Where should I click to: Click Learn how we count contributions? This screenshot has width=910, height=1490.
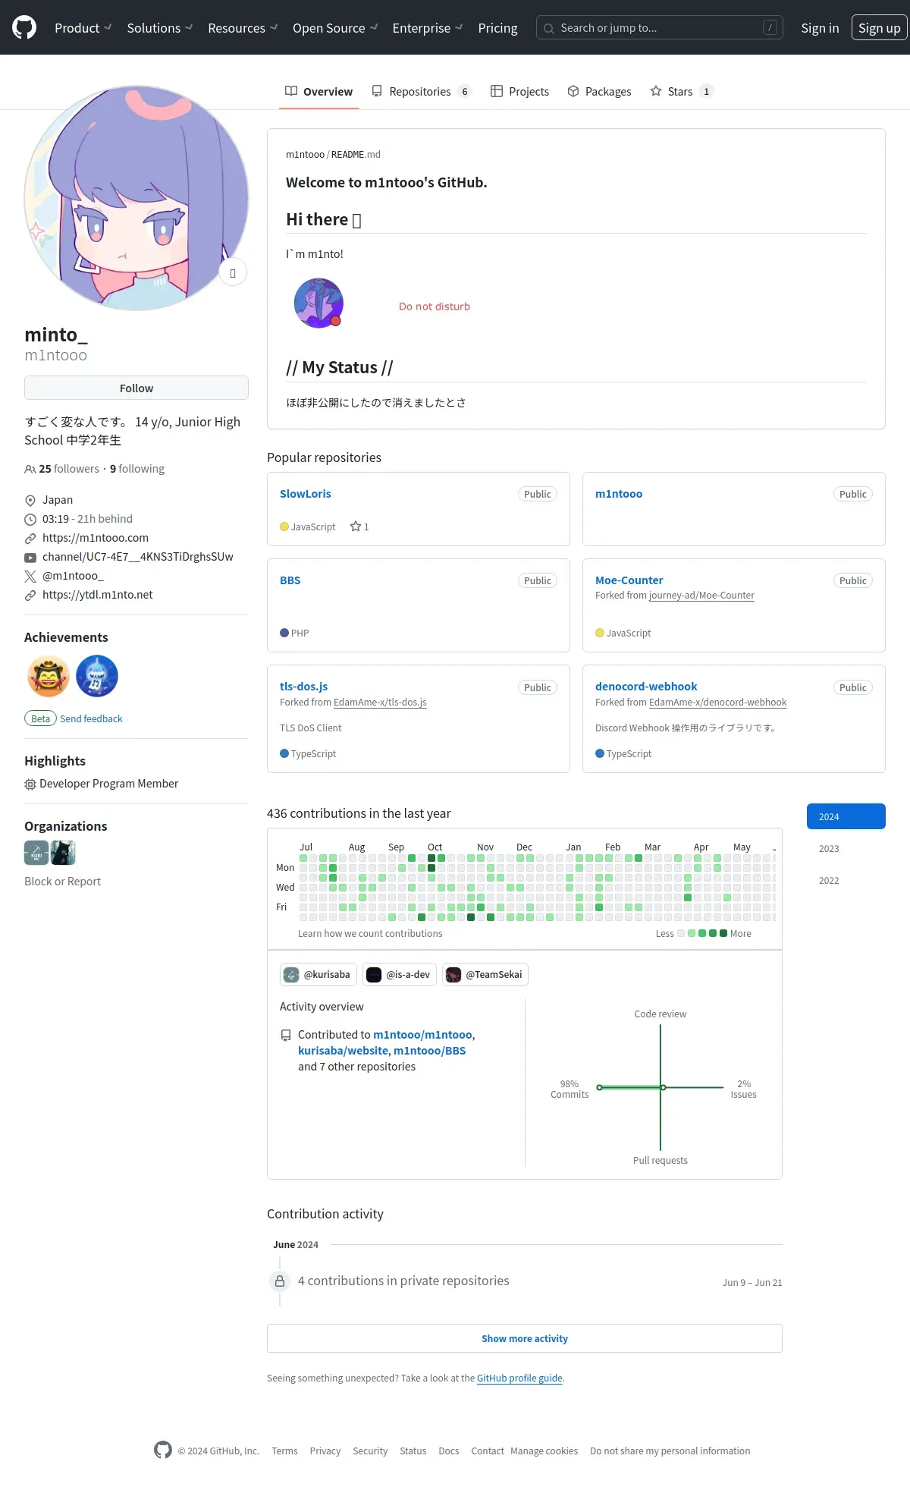coord(370,934)
